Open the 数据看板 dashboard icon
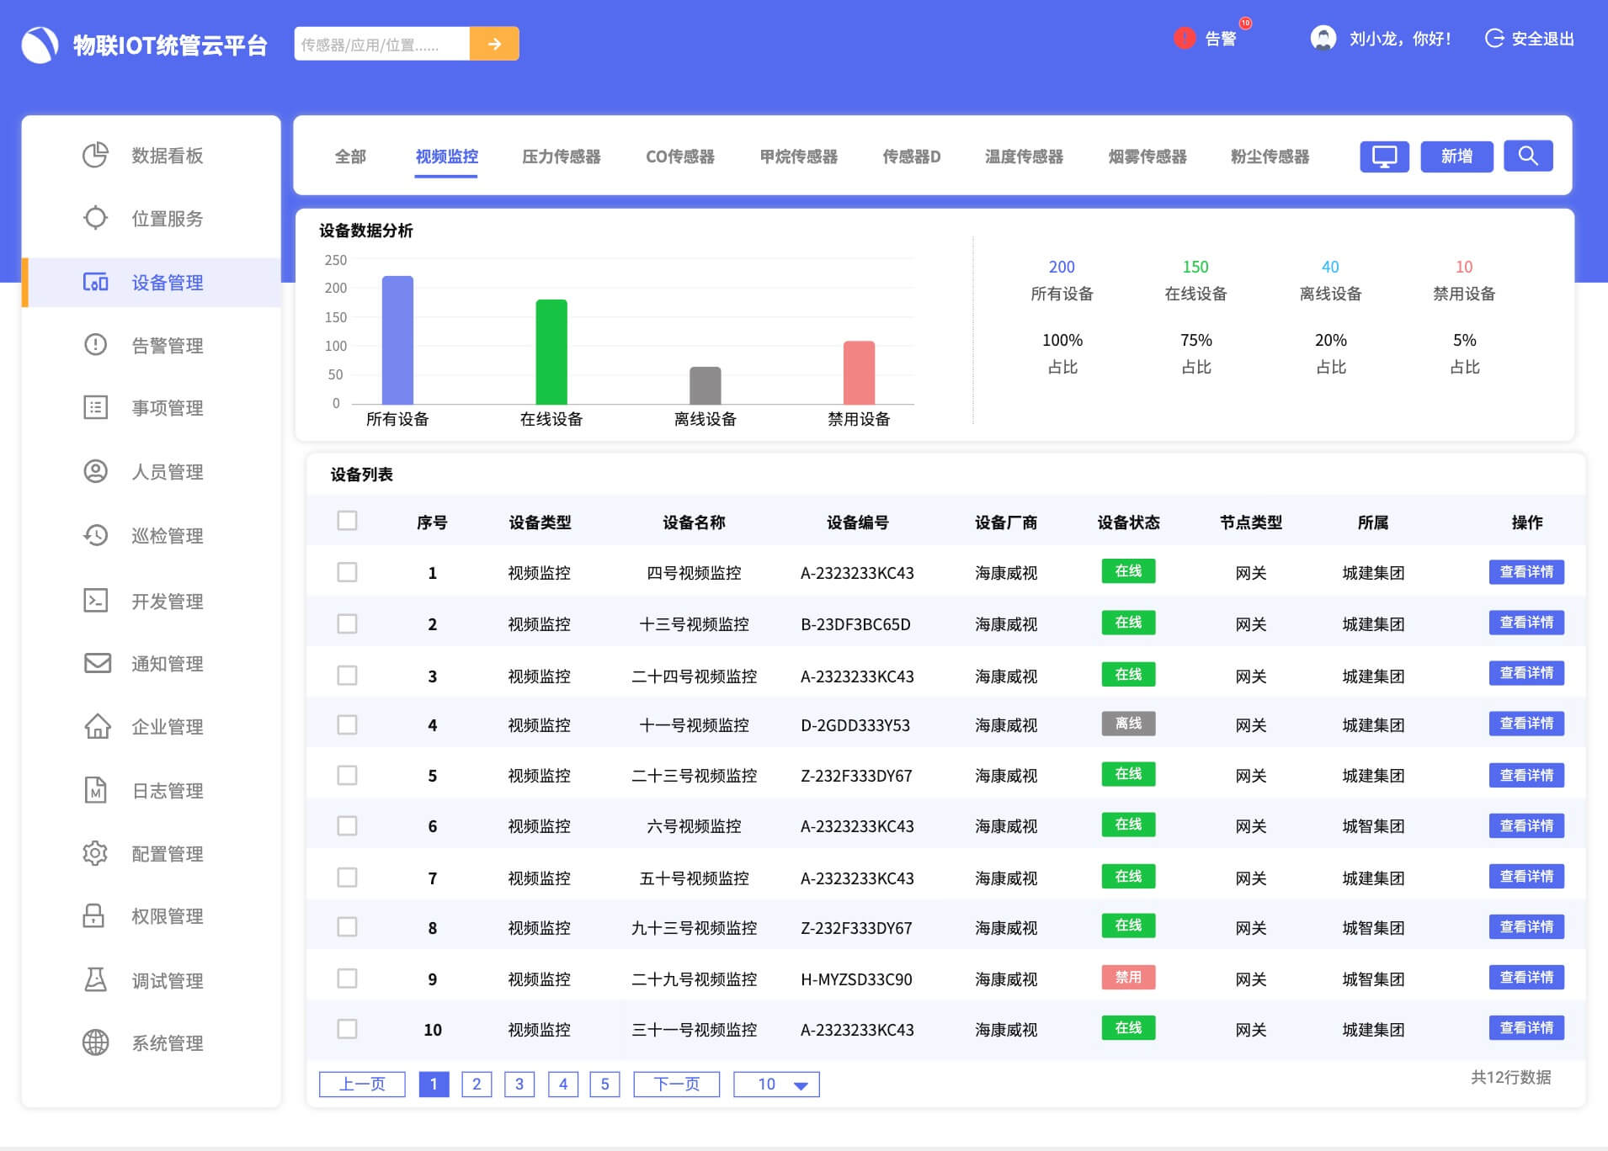The height and width of the screenshot is (1151, 1608). (95, 155)
